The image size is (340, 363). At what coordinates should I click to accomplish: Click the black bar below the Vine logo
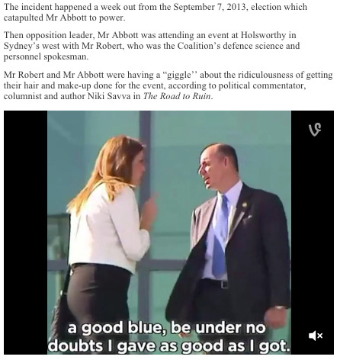313,229
